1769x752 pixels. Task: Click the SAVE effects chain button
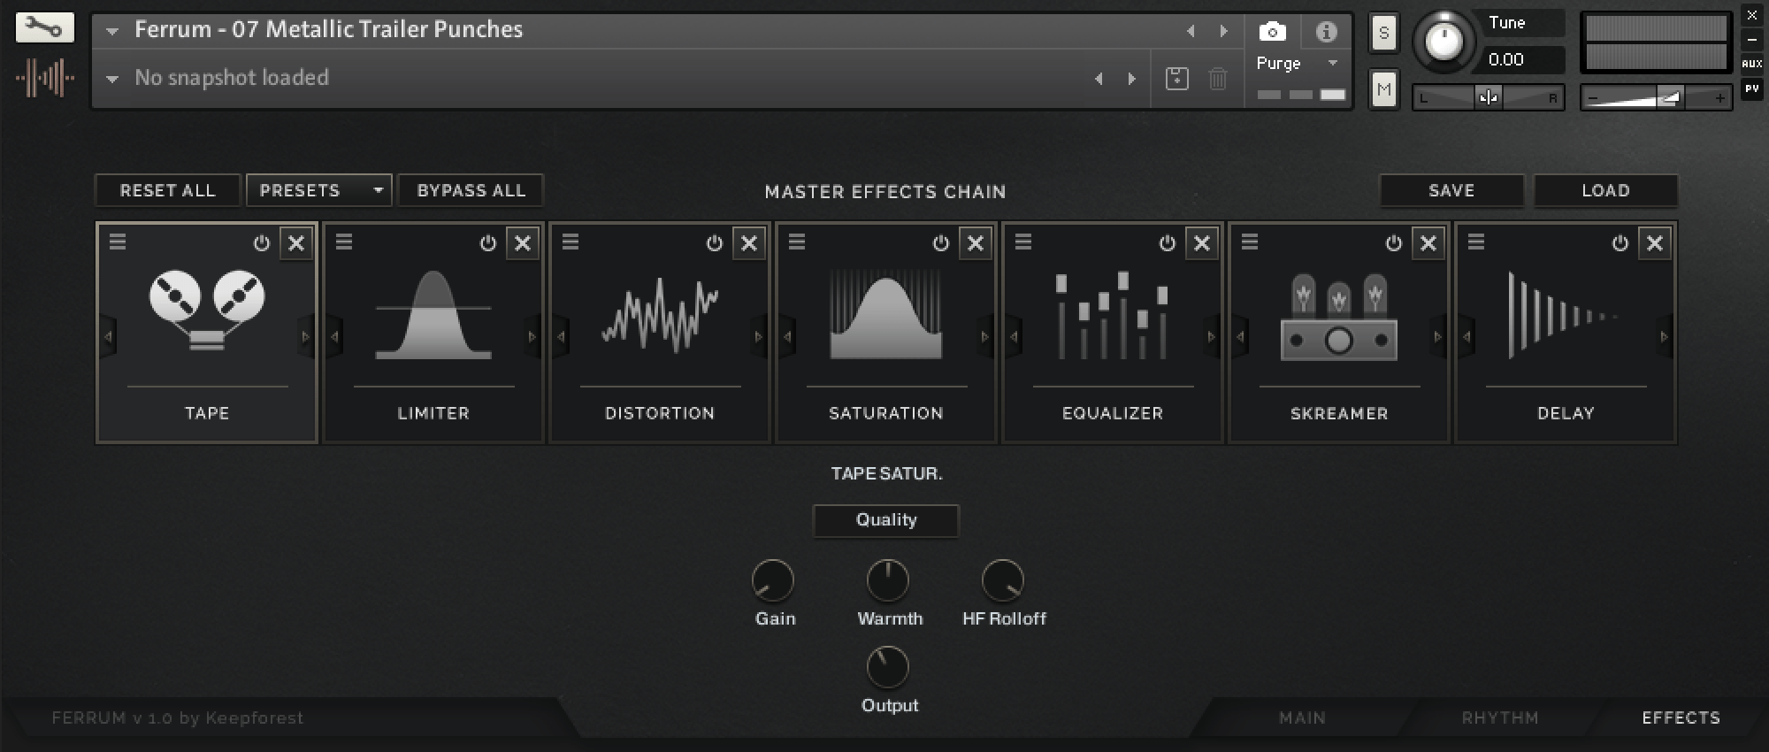point(1451,190)
